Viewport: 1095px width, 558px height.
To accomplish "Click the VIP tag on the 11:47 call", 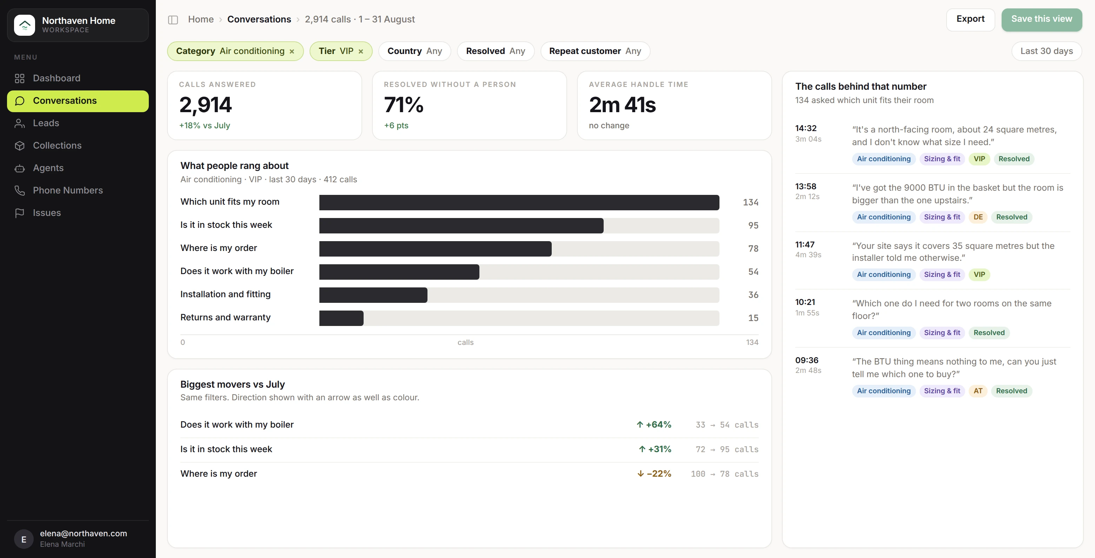I will point(980,274).
